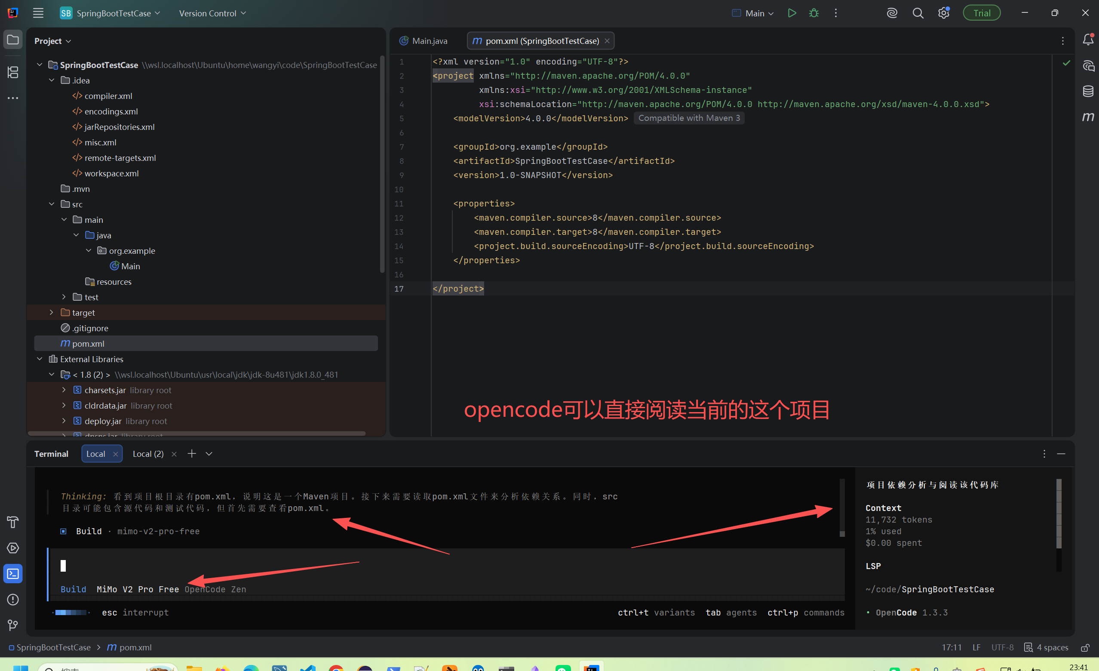Open the IDE Settings gear
This screenshot has height=671, width=1099.
[943, 13]
